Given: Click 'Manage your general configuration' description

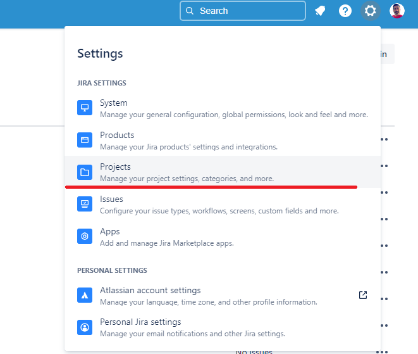Looking at the screenshot, I should tap(234, 115).
